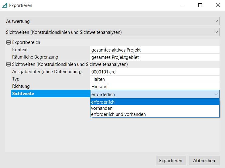The width and height of the screenshot is (225, 168).
Task: Close the Sichtweite dropdown via its arrow
Action: [x=216, y=95]
